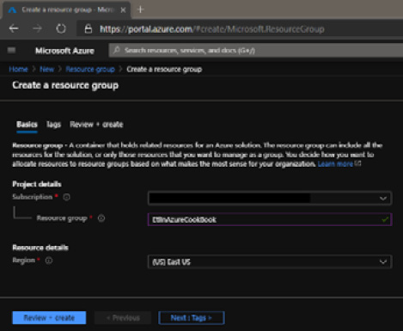Click the Subscription label
Screen dimensions: 403x331
(x=33, y=197)
